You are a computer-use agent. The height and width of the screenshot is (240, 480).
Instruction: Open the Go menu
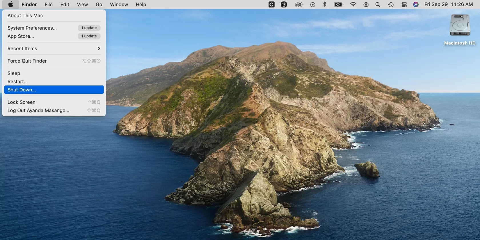pos(99,5)
